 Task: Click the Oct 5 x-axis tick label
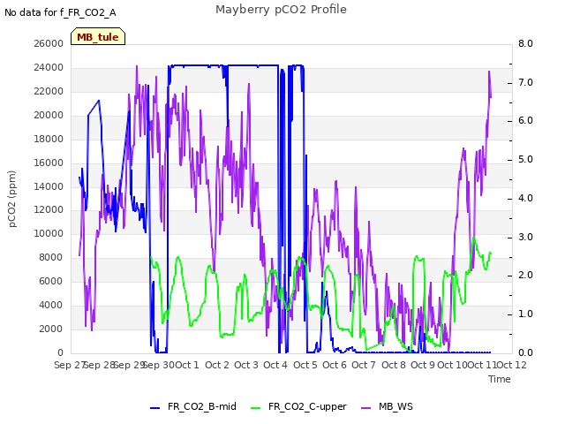tap(305, 365)
